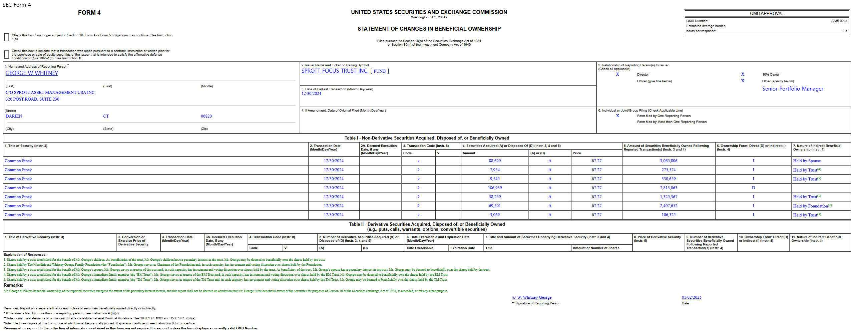Toggle the Director relationship checkbox
Screen dimensions: 853x333
(618, 74)
